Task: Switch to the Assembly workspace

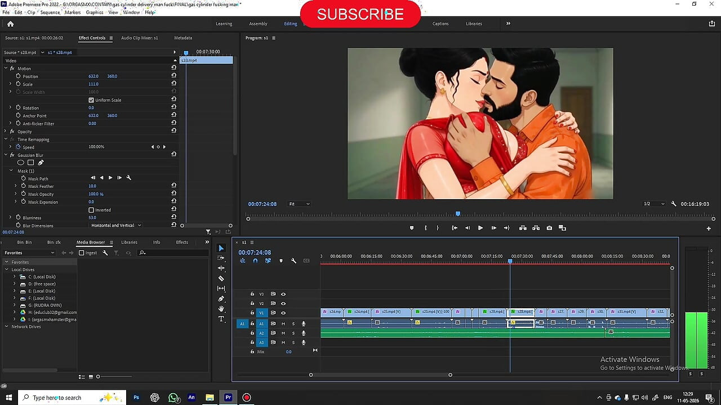Action: point(258,24)
